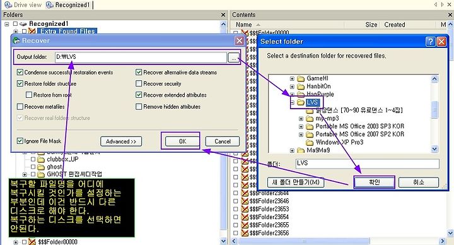Tick the clubbox_UP folder checkbox
The height and width of the screenshot is (245, 454).
[x=33, y=159]
